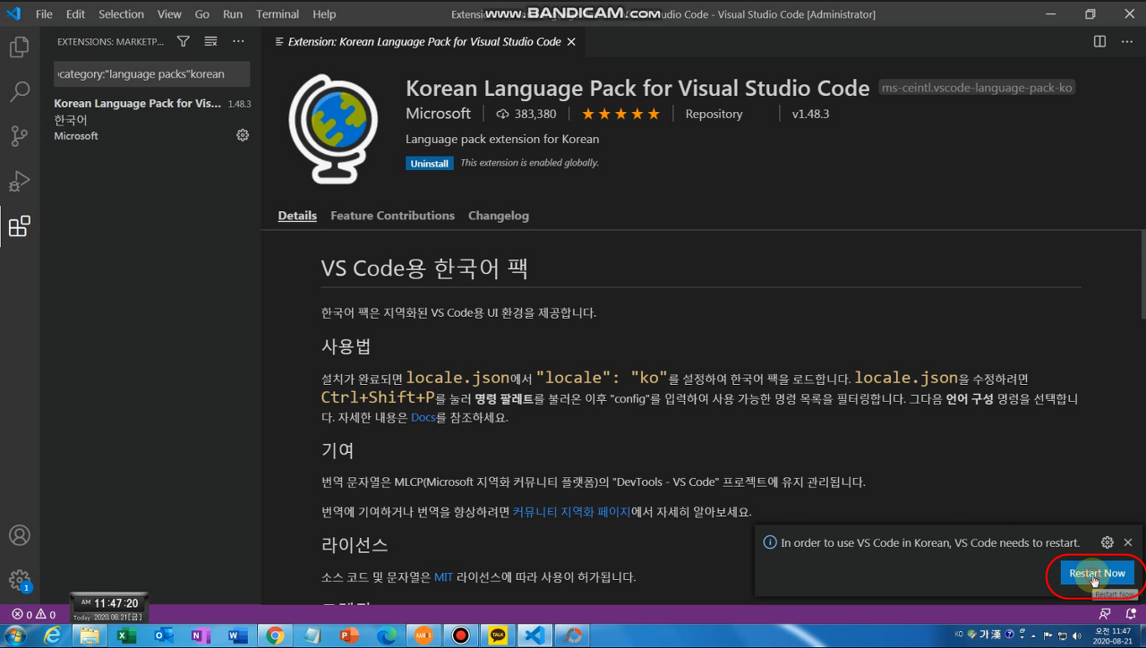Open the Manage gear in the activity bar
The image size is (1146, 648).
(x=20, y=580)
